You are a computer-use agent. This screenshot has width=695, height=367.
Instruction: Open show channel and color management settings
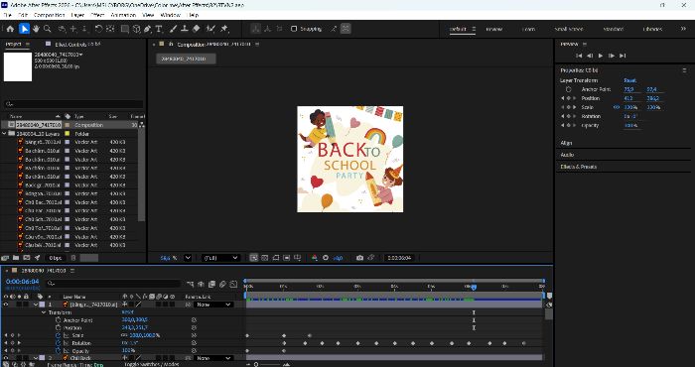(315, 258)
